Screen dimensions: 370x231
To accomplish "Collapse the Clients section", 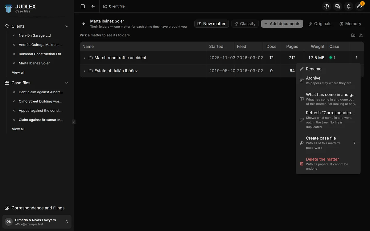I will coord(67,26).
